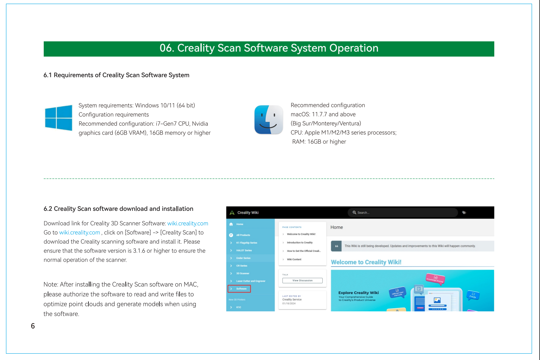540x360 pixels.
Task: Click into the Search... field
Action: (x=403, y=213)
